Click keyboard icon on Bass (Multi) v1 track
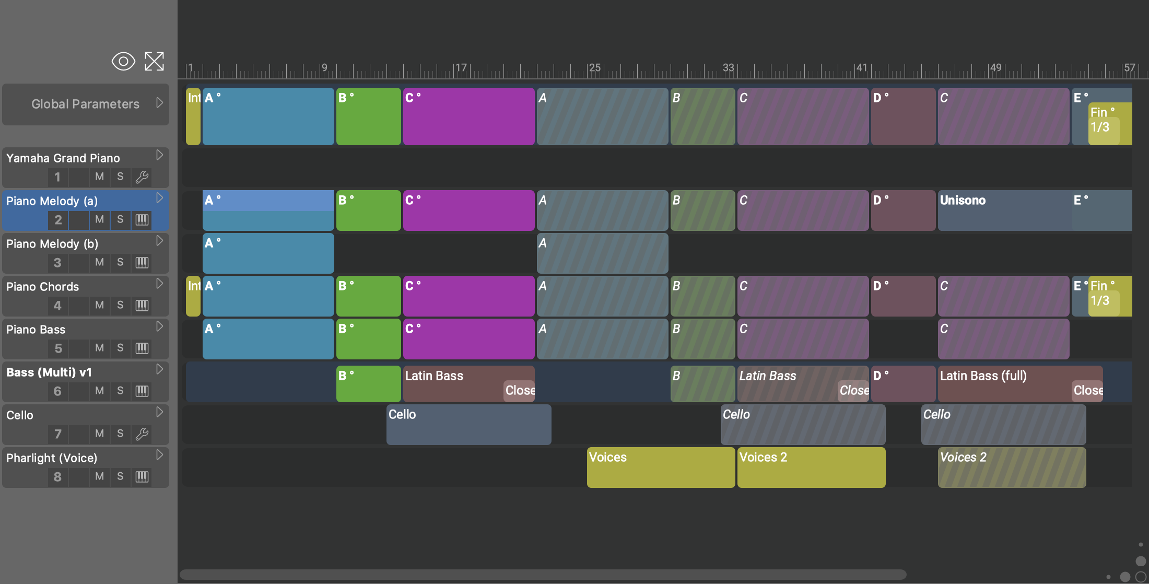Screen dimensions: 1149x584 click(x=142, y=391)
